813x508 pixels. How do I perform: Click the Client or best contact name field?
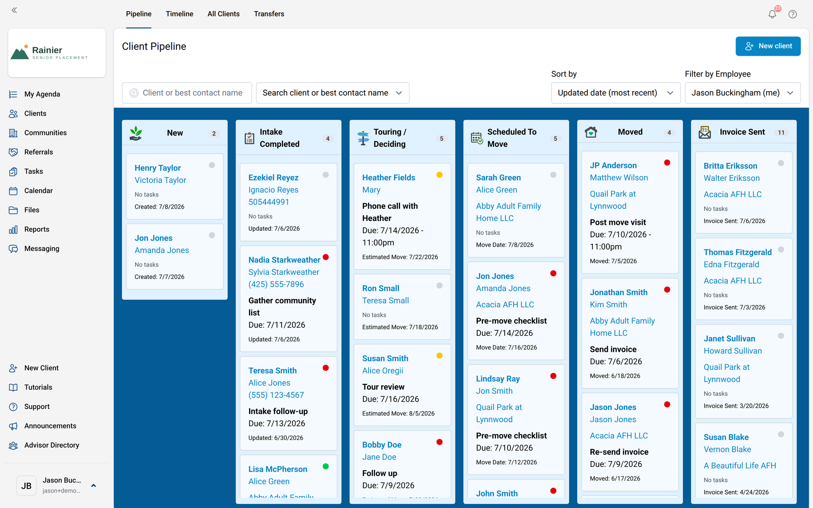(x=187, y=93)
